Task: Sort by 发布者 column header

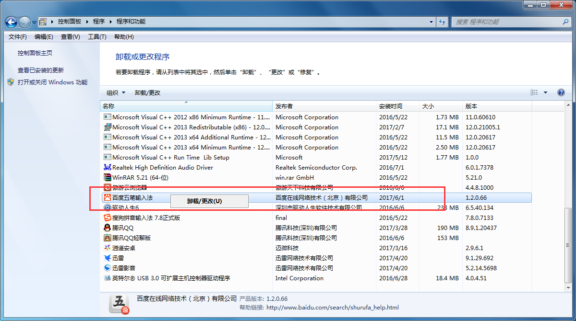Action: (x=324, y=106)
